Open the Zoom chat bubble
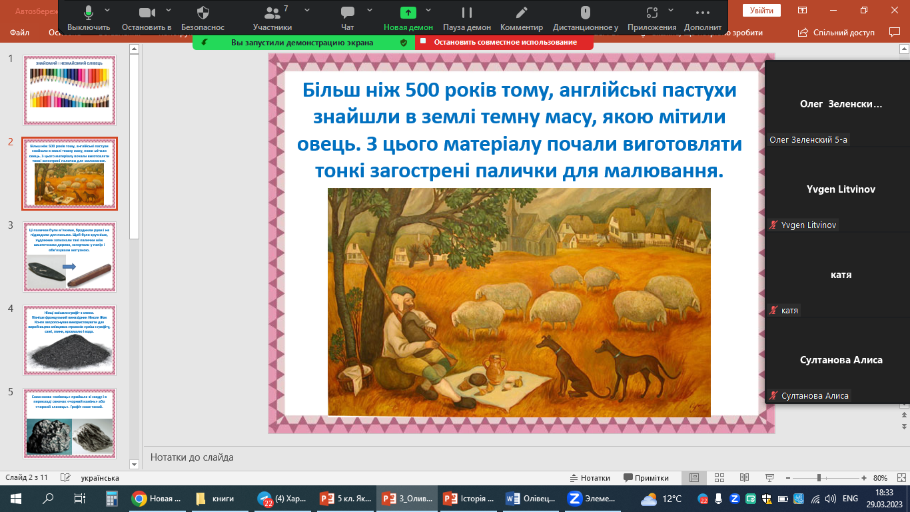 (347, 17)
